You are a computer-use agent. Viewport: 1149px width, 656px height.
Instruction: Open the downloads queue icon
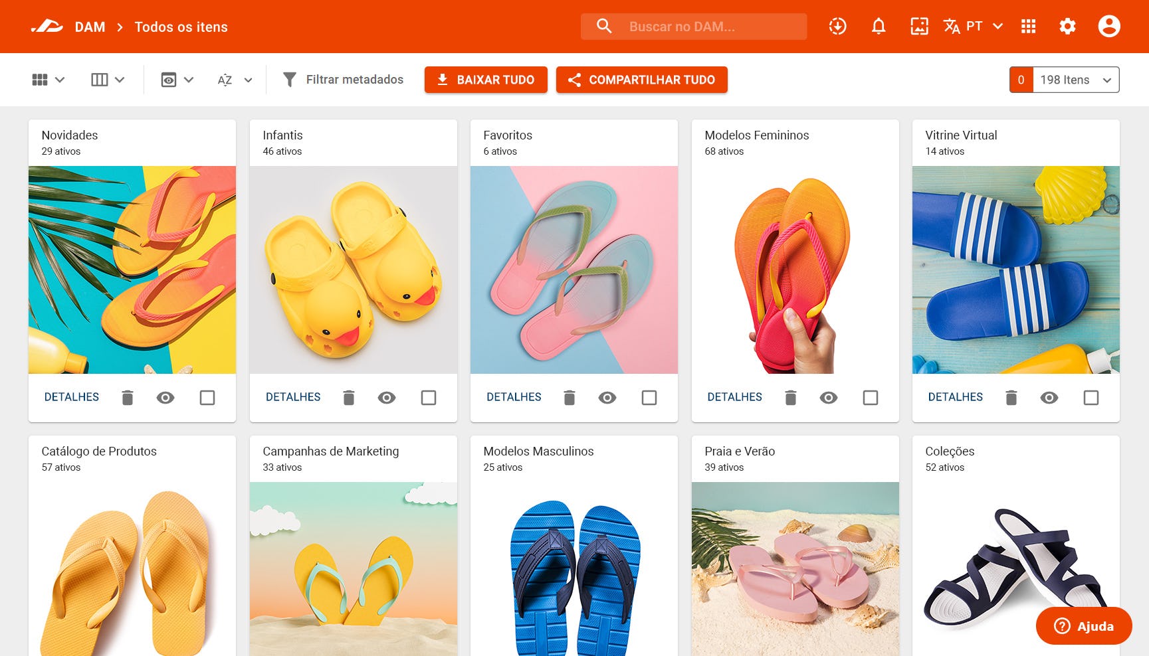coord(837,27)
